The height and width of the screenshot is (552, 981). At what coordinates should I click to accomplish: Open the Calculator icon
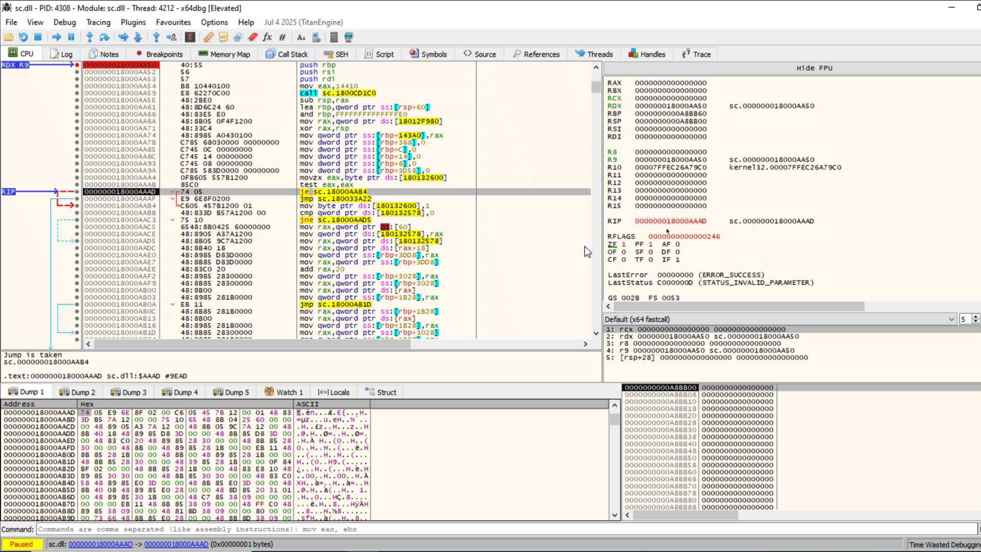334,37
